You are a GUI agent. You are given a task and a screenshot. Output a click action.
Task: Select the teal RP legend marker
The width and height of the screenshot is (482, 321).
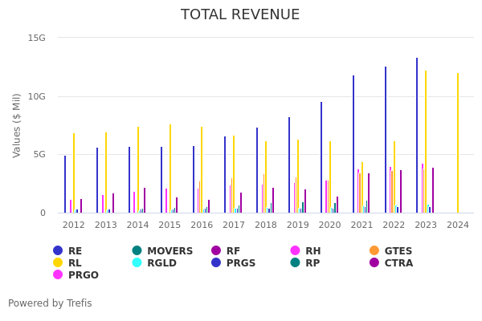click(x=296, y=263)
